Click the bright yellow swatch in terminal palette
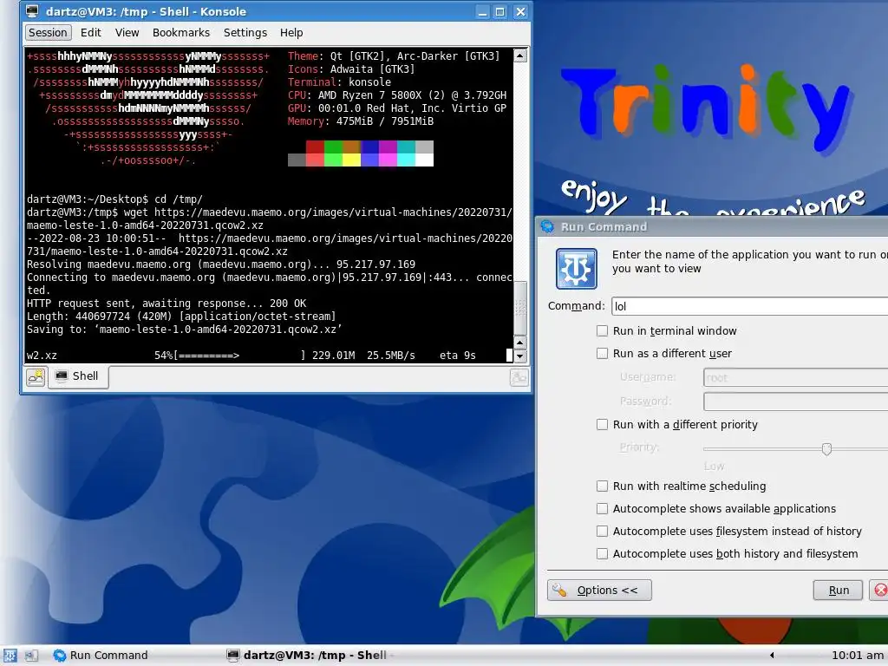 click(351, 160)
